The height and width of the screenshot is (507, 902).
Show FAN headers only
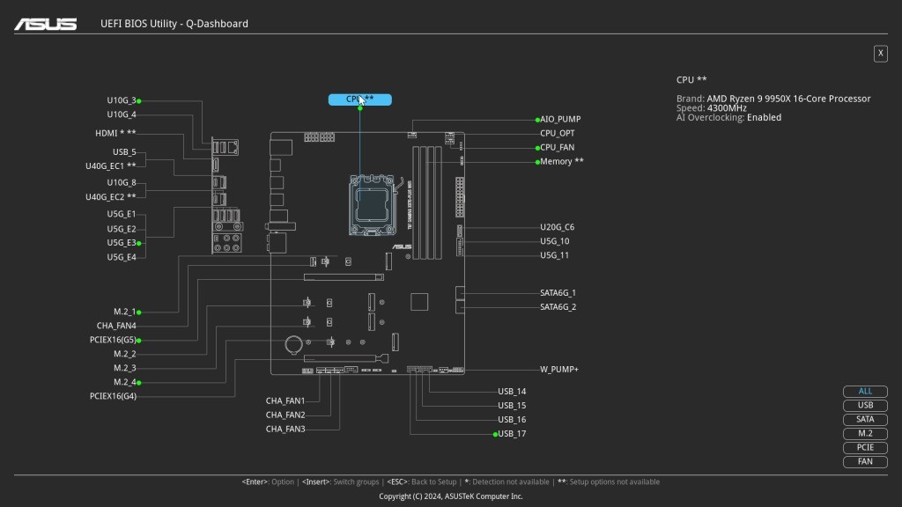point(865,462)
